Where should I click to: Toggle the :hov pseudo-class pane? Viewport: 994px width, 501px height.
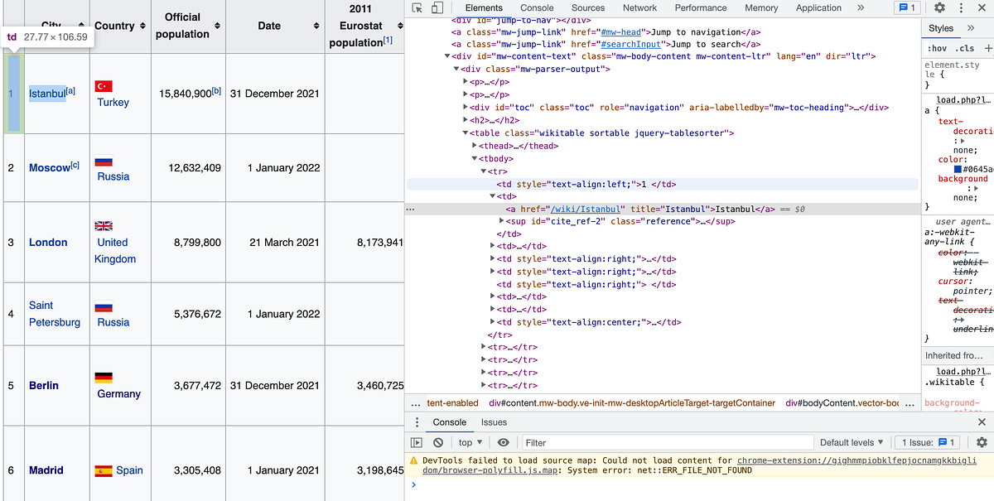[x=937, y=49]
